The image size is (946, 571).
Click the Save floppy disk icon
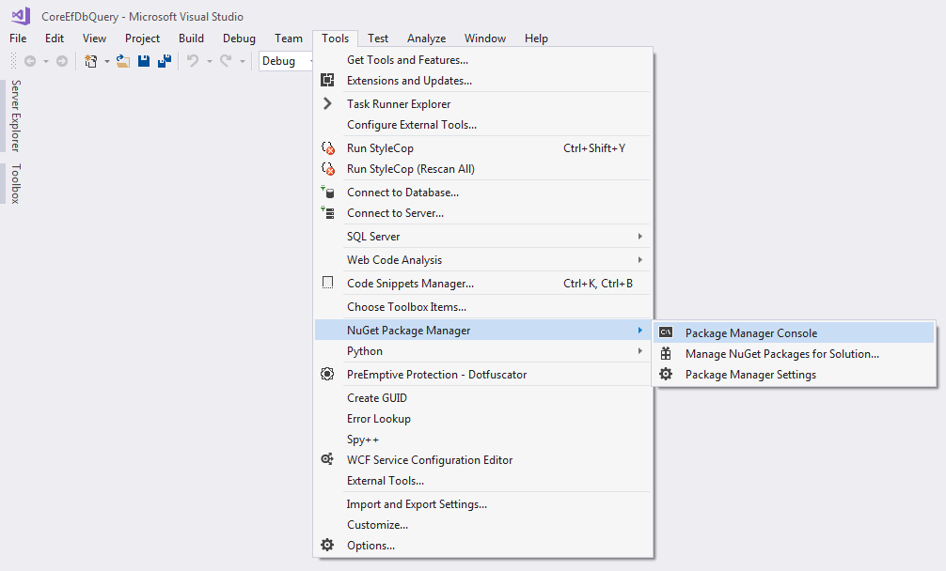pos(144,61)
